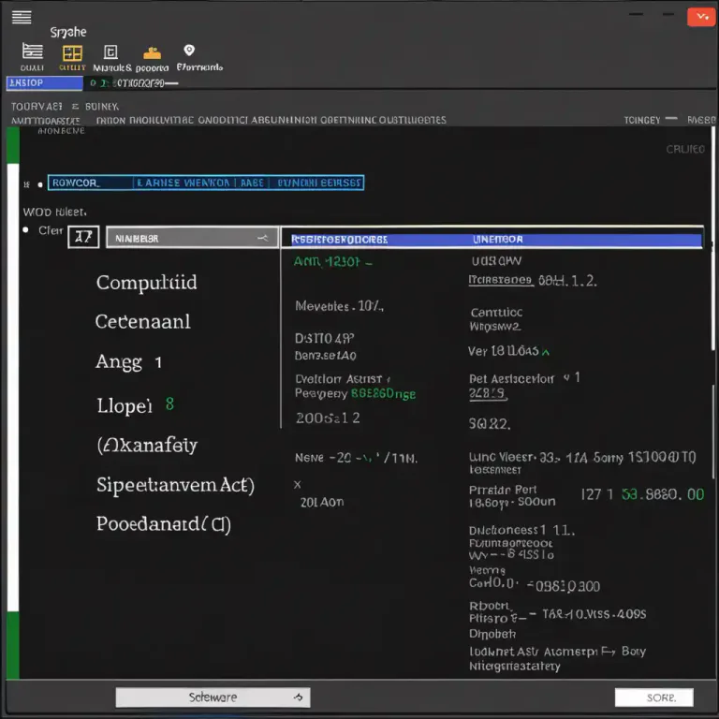Click the ROWCOR_ cell in highlighted row
The image size is (719, 719).
click(90, 183)
